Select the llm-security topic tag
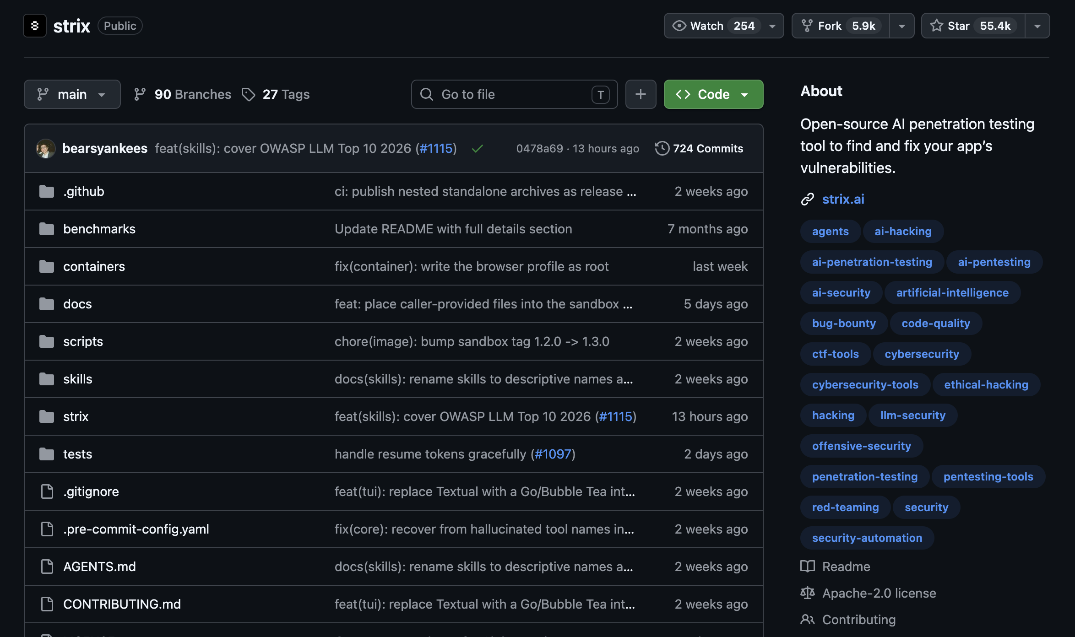Viewport: 1075px width, 637px height. [x=912, y=415]
